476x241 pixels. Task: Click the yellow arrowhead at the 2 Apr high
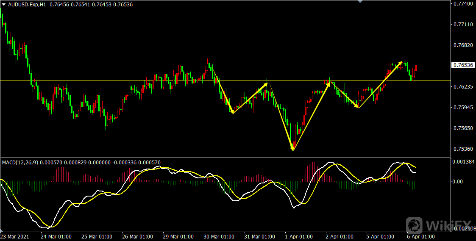pyautogui.click(x=328, y=84)
